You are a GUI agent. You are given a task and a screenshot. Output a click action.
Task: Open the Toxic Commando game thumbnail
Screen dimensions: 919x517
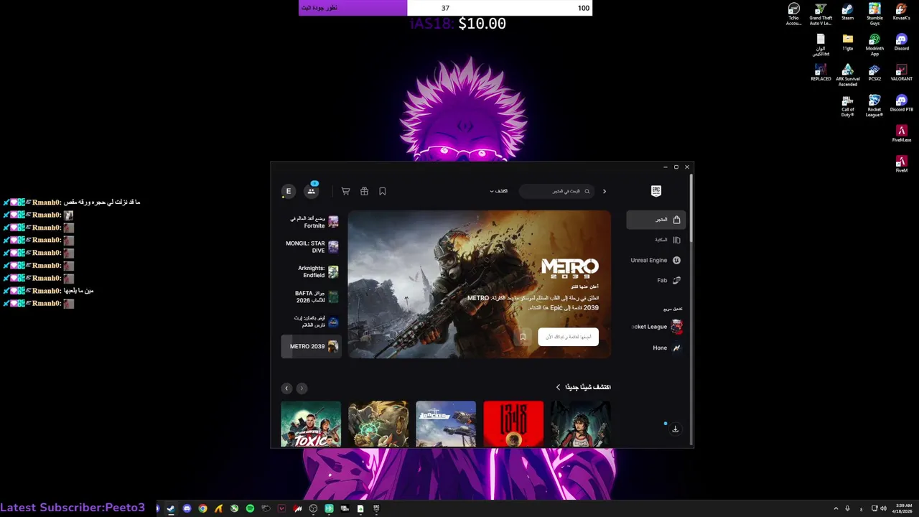click(311, 424)
